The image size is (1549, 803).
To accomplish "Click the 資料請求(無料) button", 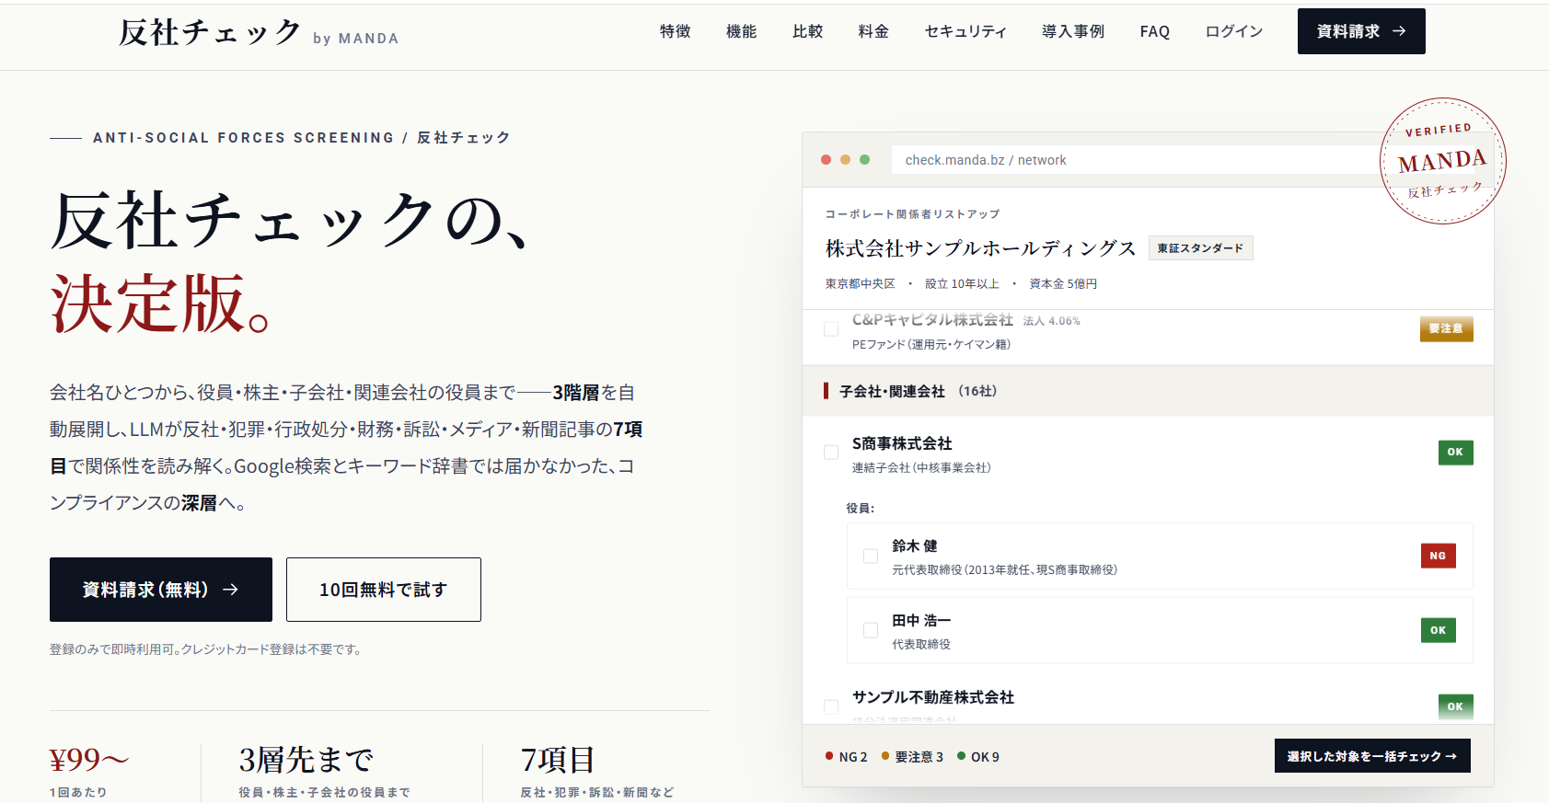I will click(x=161, y=590).
